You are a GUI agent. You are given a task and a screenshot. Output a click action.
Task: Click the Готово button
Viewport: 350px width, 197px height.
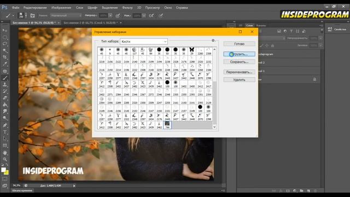[x=240, y=44]
